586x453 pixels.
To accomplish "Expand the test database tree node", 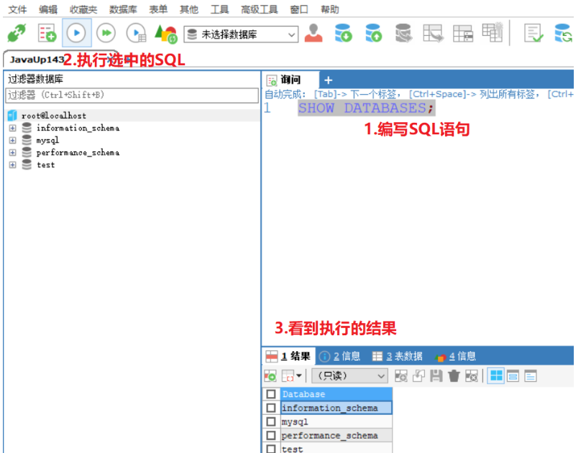I will coord(13,165).
